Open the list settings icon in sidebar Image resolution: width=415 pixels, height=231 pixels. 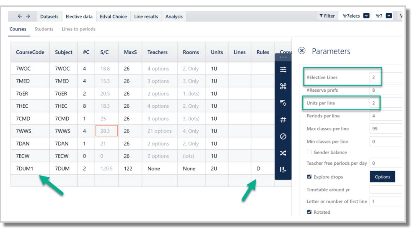pyautogui.click(x=283, y=103)
